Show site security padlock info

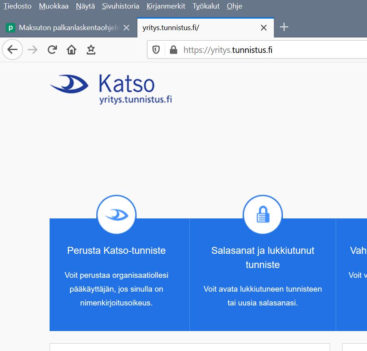click(174, 50)
